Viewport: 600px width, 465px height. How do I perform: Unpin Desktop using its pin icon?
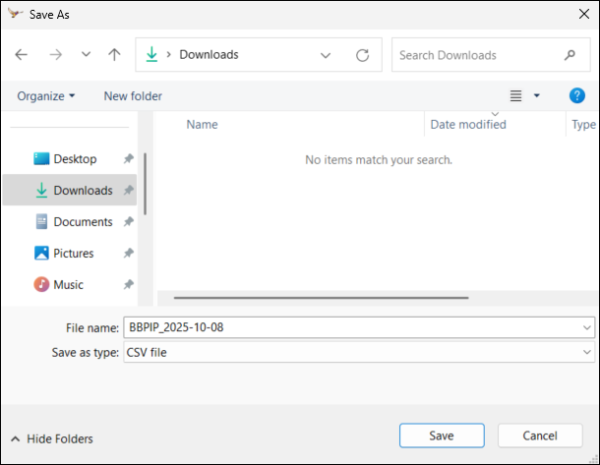129,159
